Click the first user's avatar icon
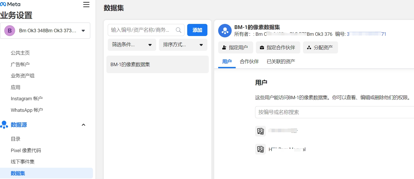Screen dimensions: 414x179 click(x=260, y=131)
